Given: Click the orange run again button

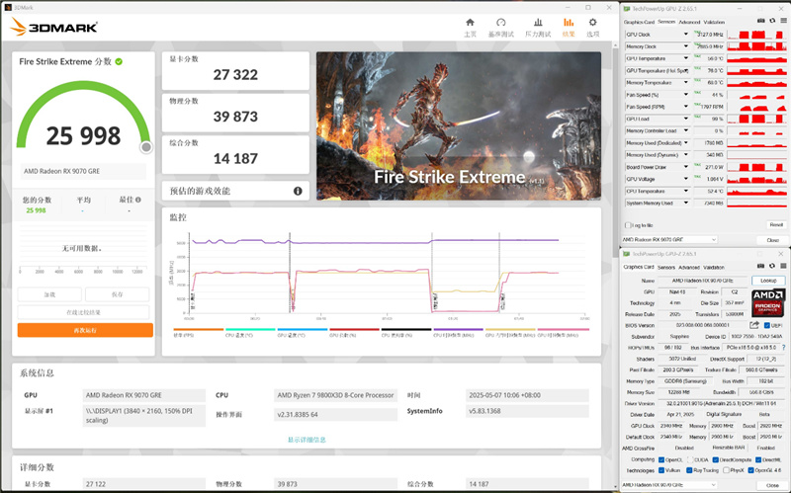Looking at the screenshot, I should 85,330.
